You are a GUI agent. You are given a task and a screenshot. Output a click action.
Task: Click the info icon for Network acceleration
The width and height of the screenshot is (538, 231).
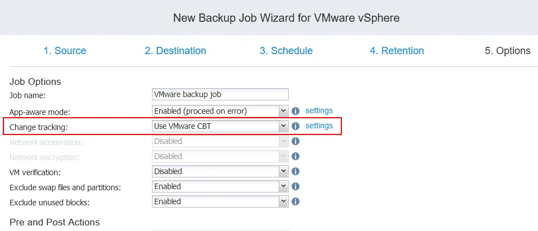click(296, 141)
